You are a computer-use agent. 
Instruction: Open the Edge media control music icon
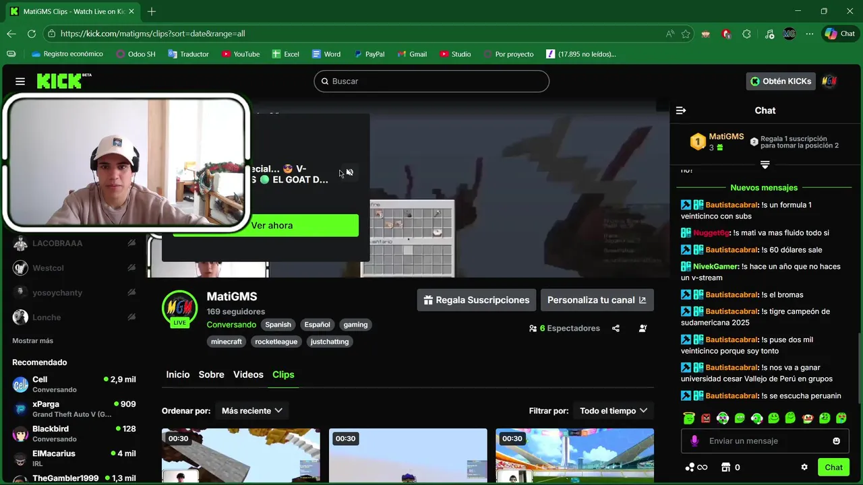coord(770,34)
